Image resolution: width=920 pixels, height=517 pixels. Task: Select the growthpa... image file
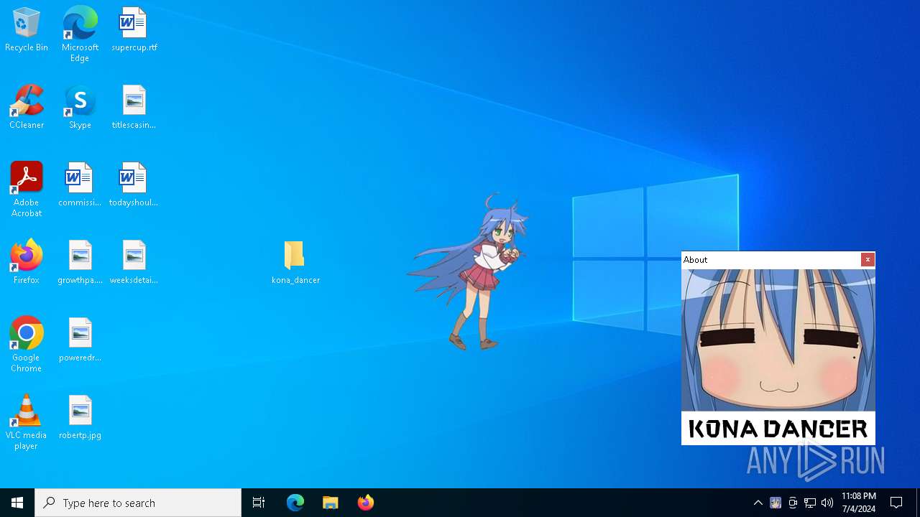click(80, 263)
